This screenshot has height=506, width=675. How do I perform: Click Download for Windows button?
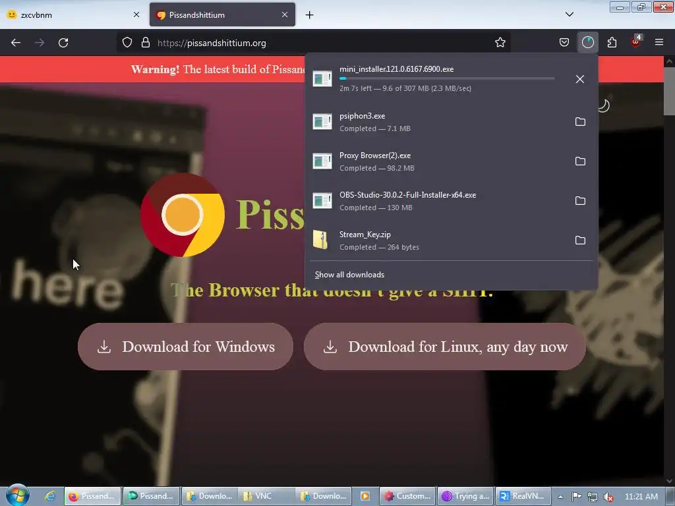(x=185, y=347)
